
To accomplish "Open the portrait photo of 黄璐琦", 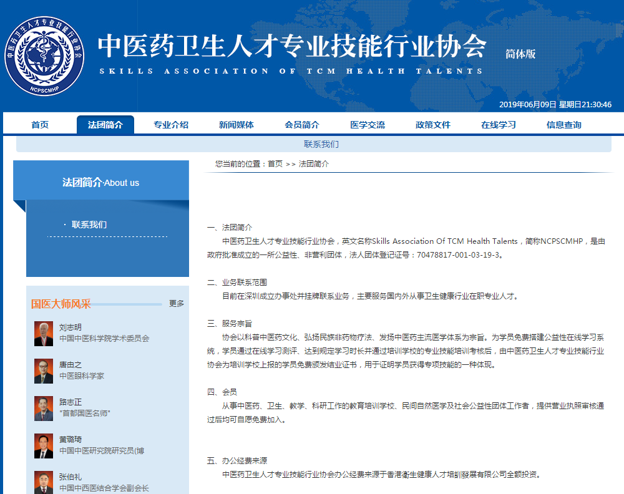I will point(44,445).
